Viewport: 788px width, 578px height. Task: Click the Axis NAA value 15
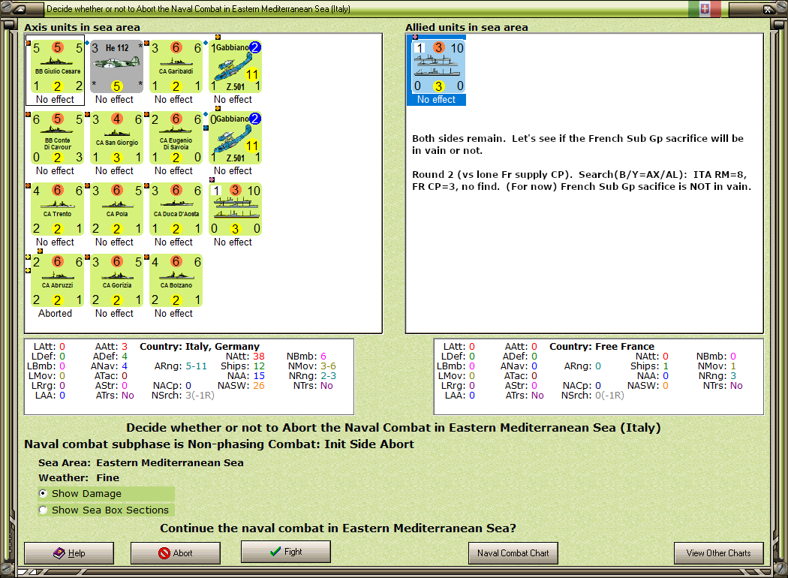click(259, 376)
